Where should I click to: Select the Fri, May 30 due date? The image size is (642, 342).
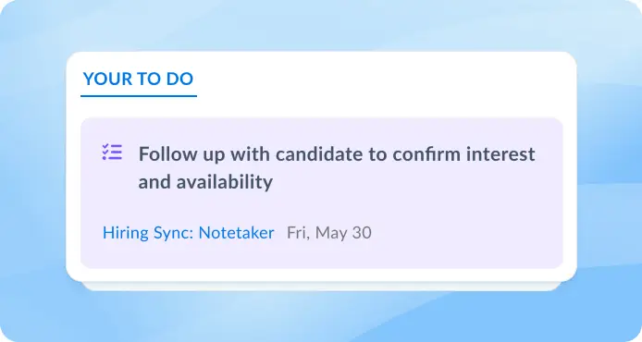pyautogui.click(x=329, y=233)
